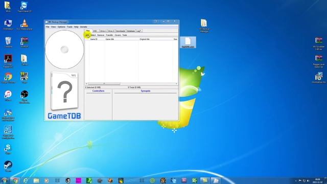327x184 pixels.
Task: Sort by the Game title column header
Action: 122,39
